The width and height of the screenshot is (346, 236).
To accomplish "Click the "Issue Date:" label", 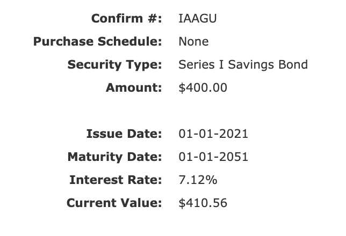I will pyautogui.click(x=124, y=134).
